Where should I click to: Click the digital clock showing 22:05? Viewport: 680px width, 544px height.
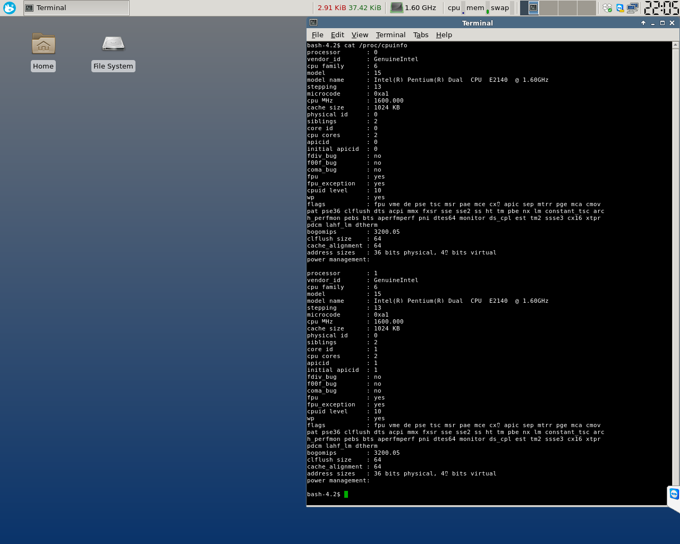(661, 8)
